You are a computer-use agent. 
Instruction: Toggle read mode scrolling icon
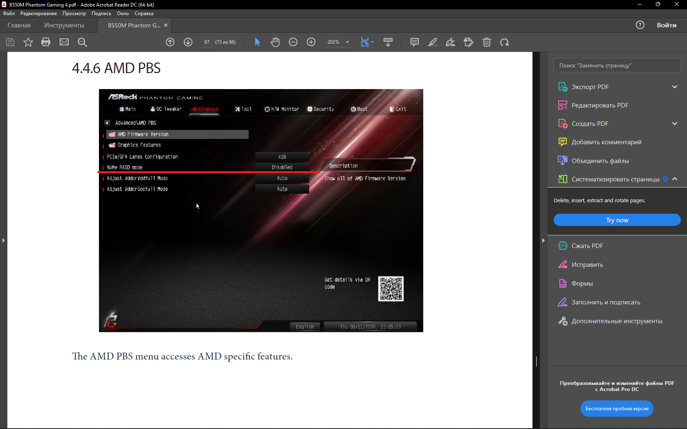pyautogui.click(x=388, y=42)
